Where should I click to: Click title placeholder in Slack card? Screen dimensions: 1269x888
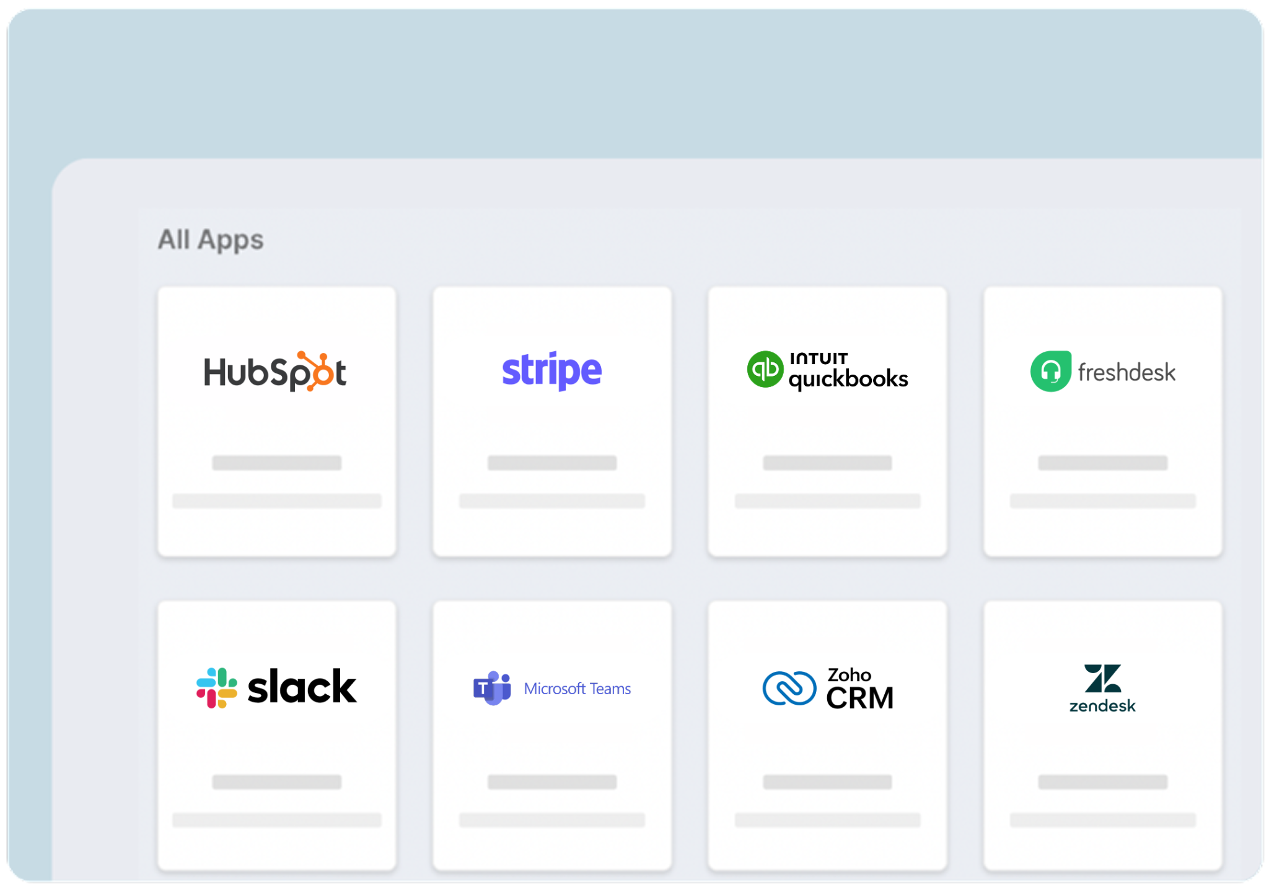(276, 781)
